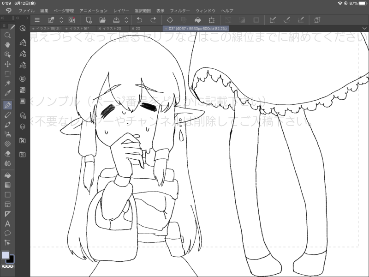Expand the document tabs overflow chevron
369x277 pixels.
click(x=364, y=29)
